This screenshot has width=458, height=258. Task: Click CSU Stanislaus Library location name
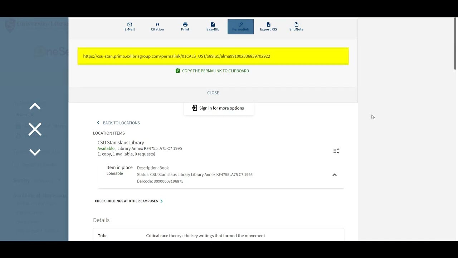coord(121,143)
